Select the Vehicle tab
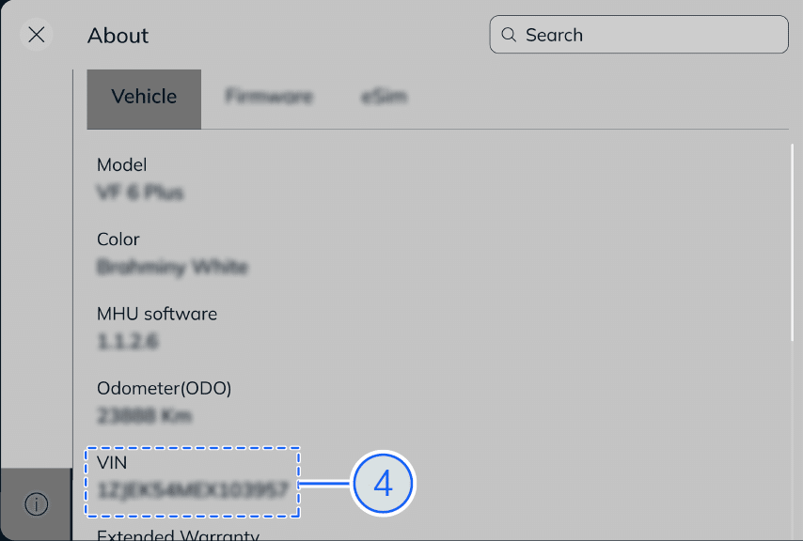Viewport: 803px width, 541px height. point(144,96)
